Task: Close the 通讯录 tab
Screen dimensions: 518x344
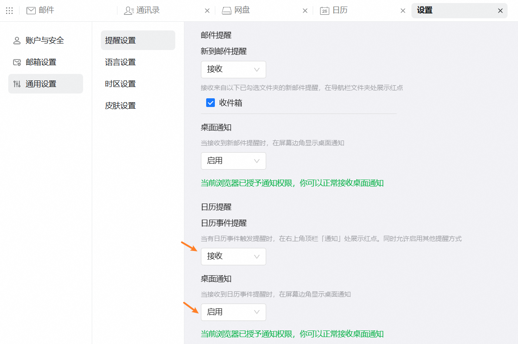Action: (x=207, y=10)
